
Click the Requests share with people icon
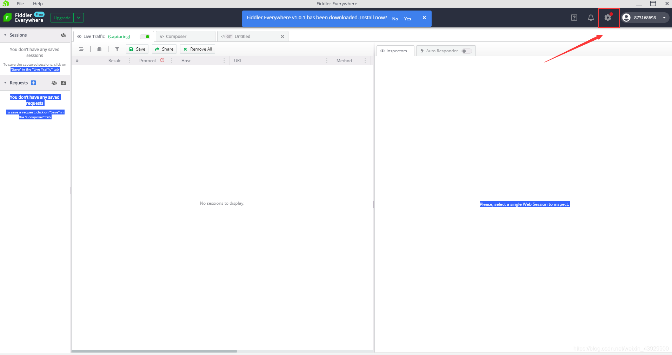pyautogui.click(x=54, y=83)
